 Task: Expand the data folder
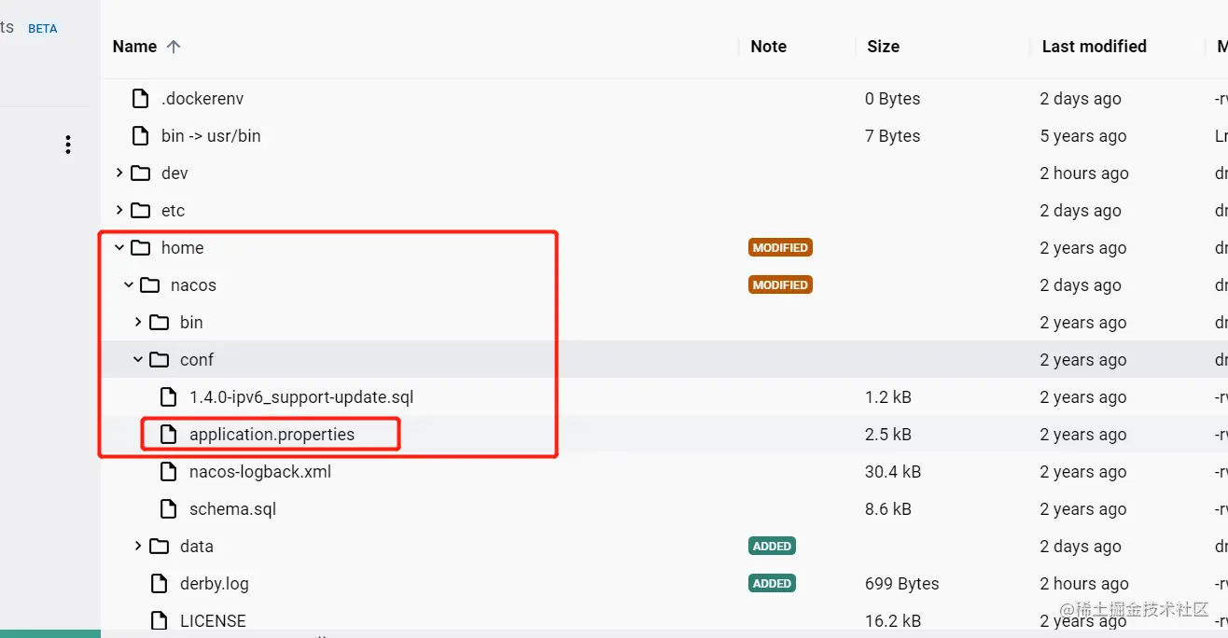coord(138,547)
